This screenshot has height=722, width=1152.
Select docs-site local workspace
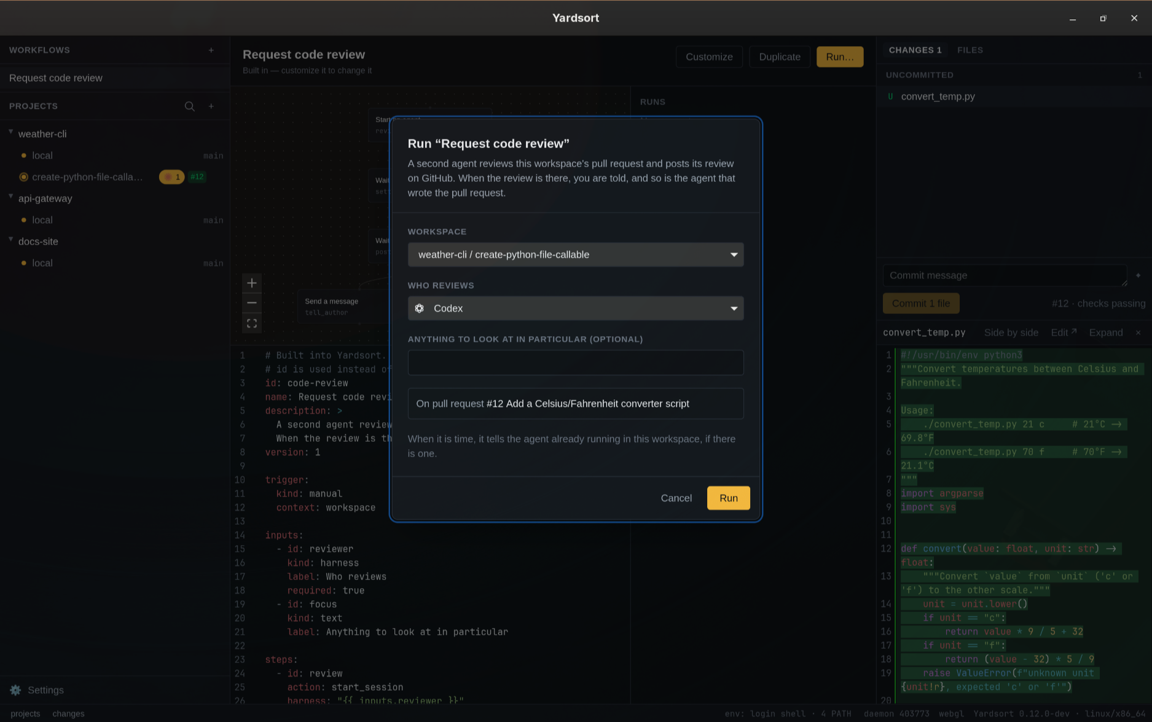(115, 263)
